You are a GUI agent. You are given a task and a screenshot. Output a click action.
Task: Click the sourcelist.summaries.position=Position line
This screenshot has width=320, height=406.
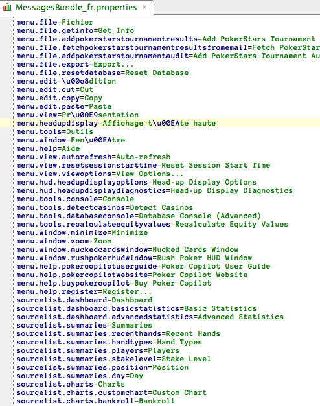click(102, 367)
